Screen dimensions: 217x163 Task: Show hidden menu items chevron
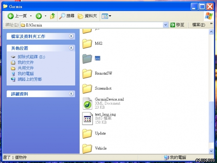(211, 23)
